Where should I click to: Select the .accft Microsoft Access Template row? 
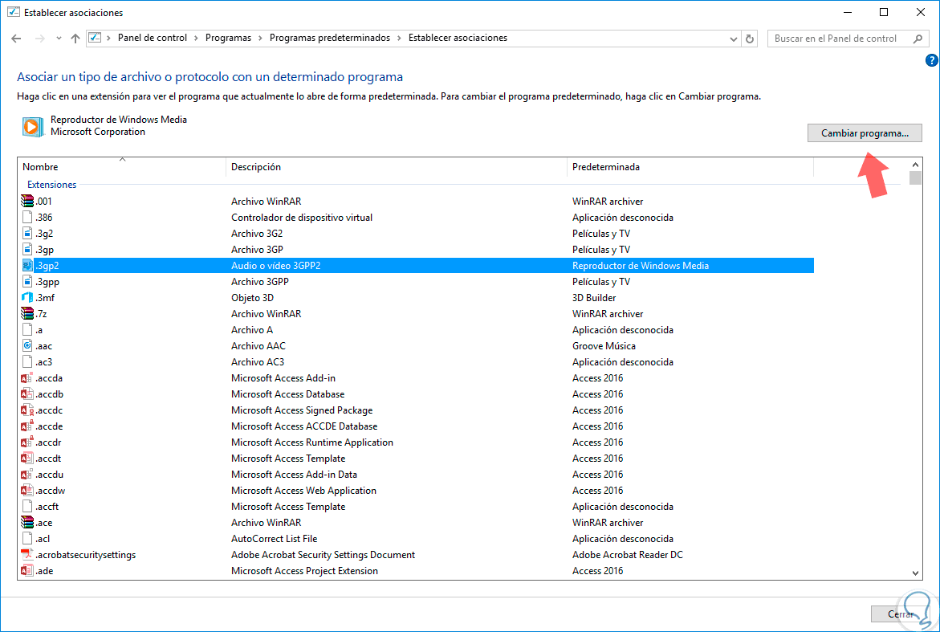(416, 507)
